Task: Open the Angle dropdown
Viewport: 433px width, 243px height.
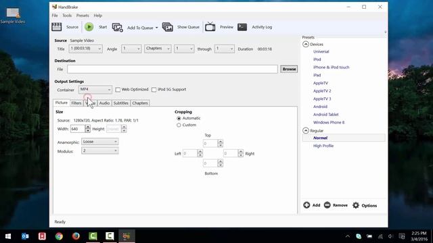Action: [131, 49]
